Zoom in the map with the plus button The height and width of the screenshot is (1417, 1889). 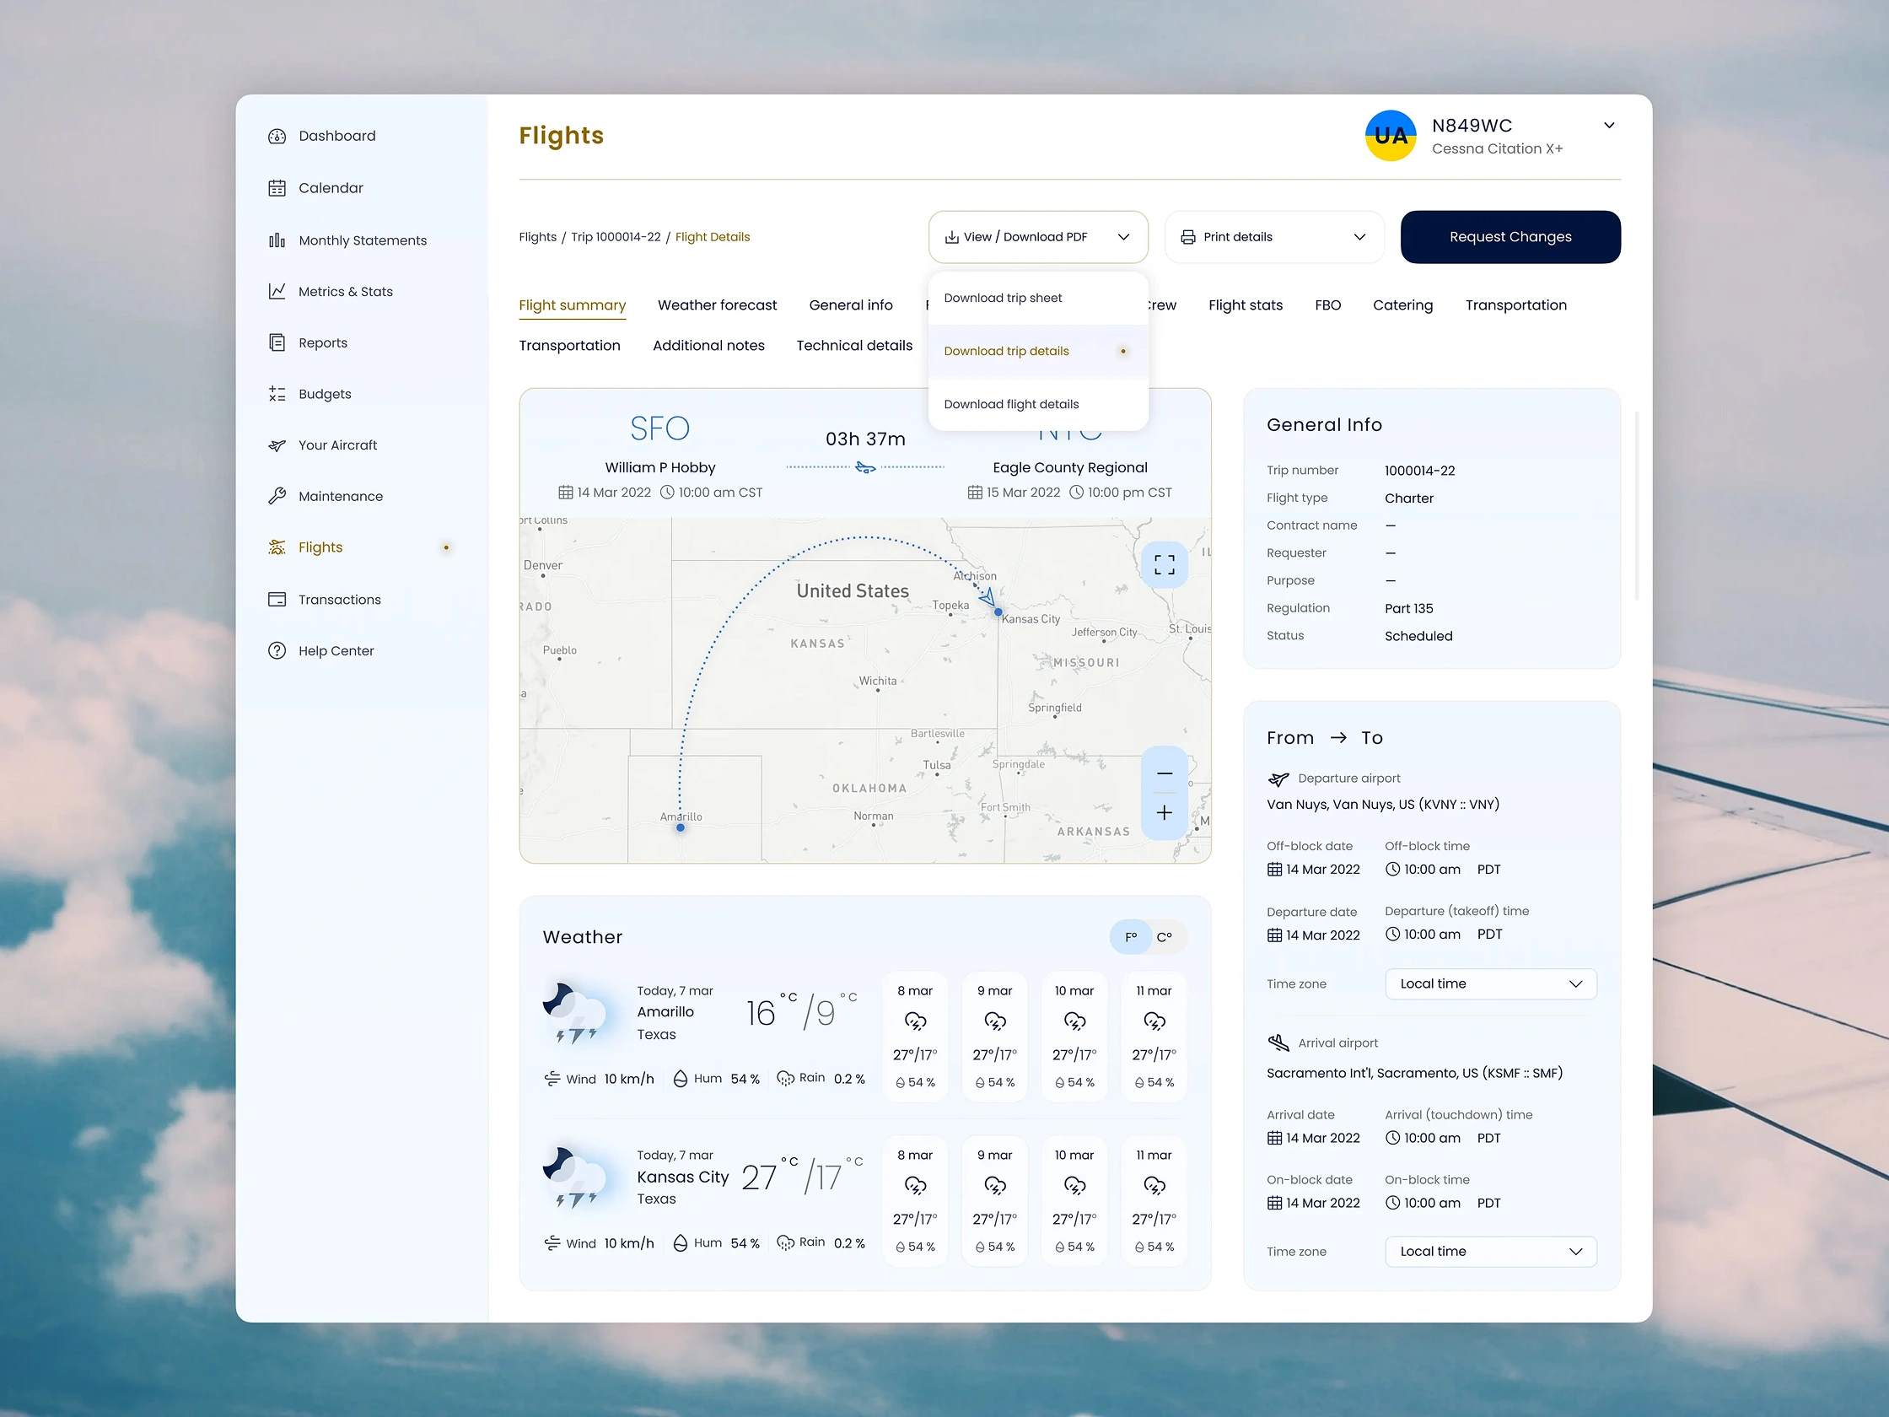(1164, 813)
